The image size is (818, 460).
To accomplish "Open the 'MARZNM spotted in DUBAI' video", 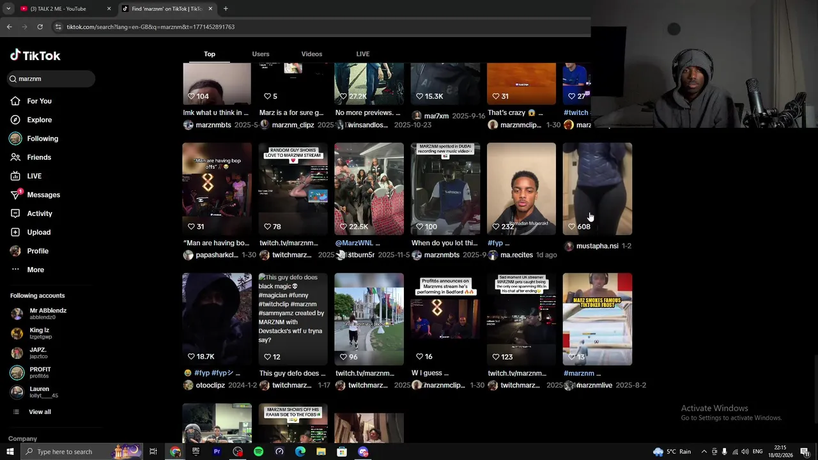I will coord(445,188).
